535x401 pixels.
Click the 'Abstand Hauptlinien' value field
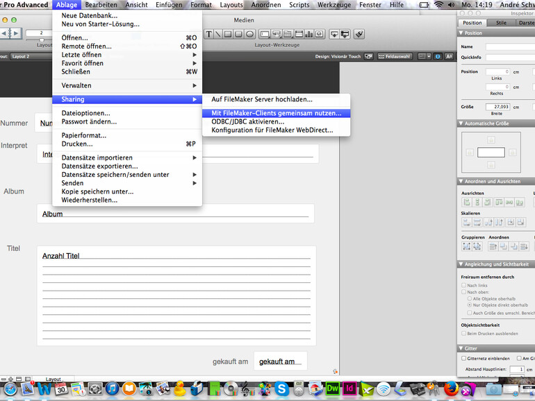tap(516, 369)
